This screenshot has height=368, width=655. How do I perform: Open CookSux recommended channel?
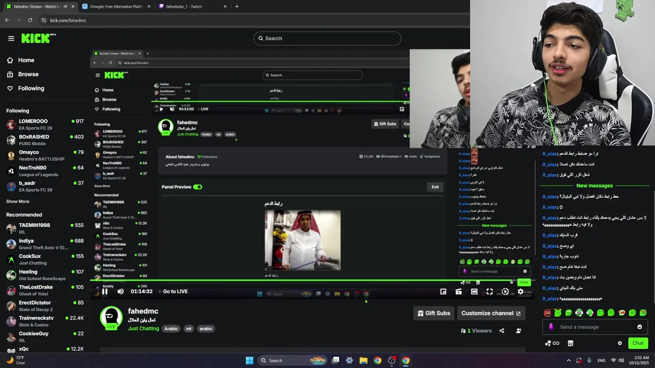click(45, 259)
